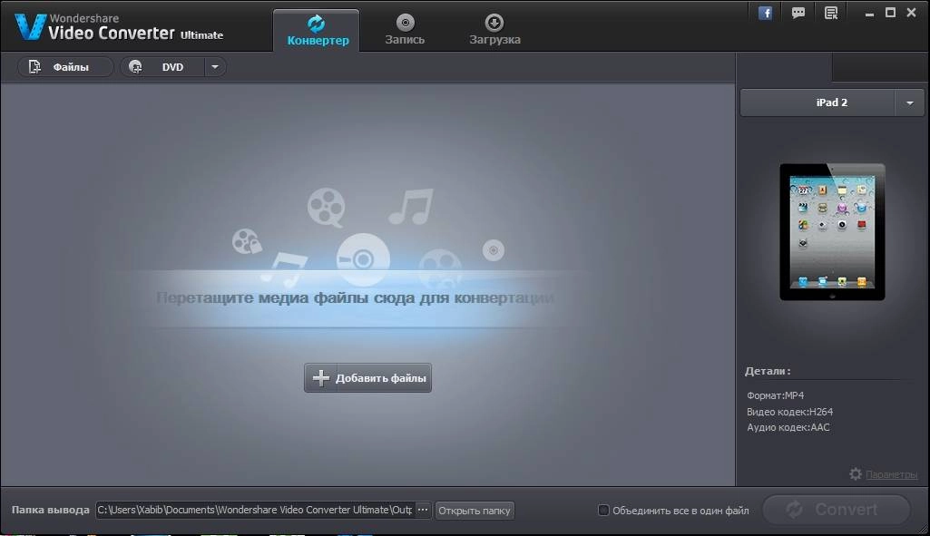Screen dimensions: 930x536
Task: Click the gear icon beside Параметры
Action: point(856,473)
